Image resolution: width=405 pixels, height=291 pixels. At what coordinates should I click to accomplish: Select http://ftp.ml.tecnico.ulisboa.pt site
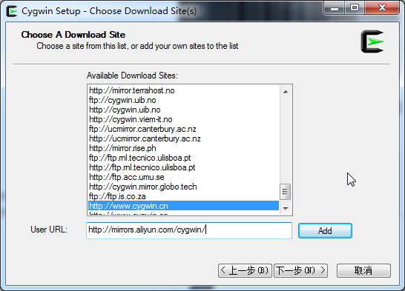[x=183, y=167]
